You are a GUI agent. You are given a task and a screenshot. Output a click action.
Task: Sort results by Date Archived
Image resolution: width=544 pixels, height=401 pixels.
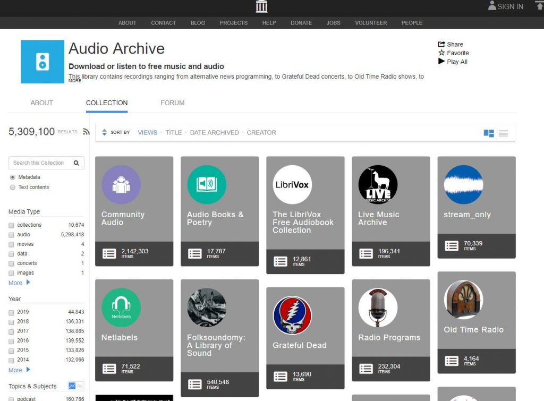pyautogui.click(x=214, y=133)
